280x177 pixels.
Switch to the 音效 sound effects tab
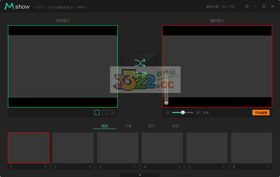[175, 126]
